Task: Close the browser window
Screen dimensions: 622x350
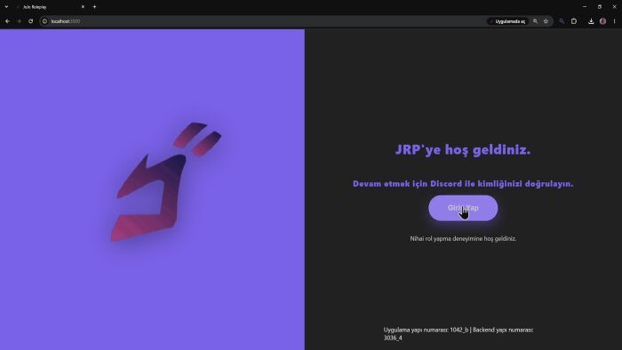Action: click(615, 7)
